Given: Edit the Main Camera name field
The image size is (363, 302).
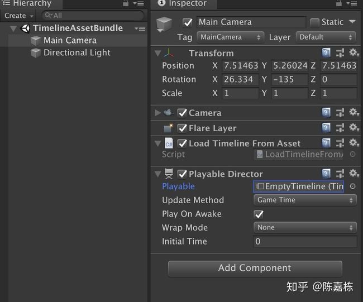Looking at the screenshot, I should point(251,22).
